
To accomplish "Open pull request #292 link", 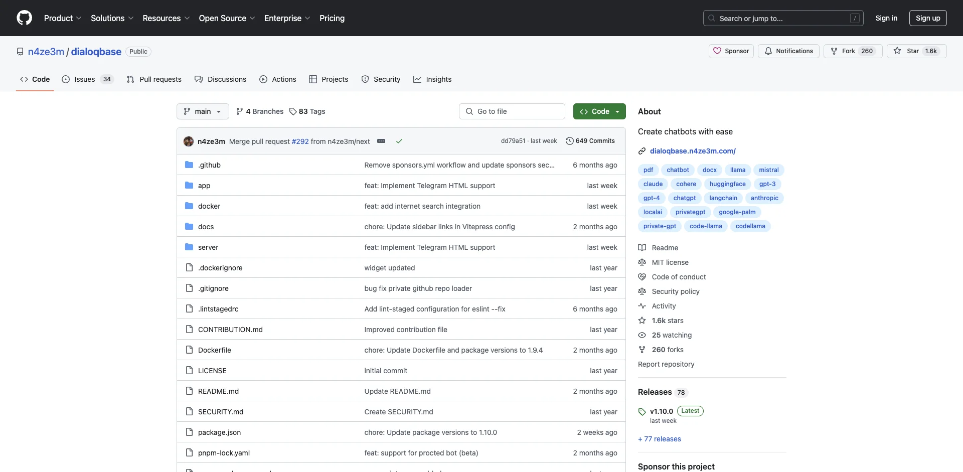I will (x=300, y=141).
